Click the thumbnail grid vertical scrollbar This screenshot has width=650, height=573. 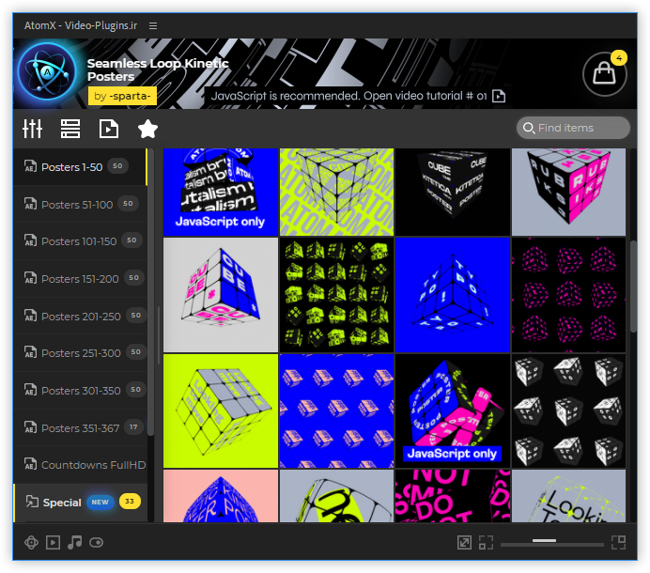[633, 286]
